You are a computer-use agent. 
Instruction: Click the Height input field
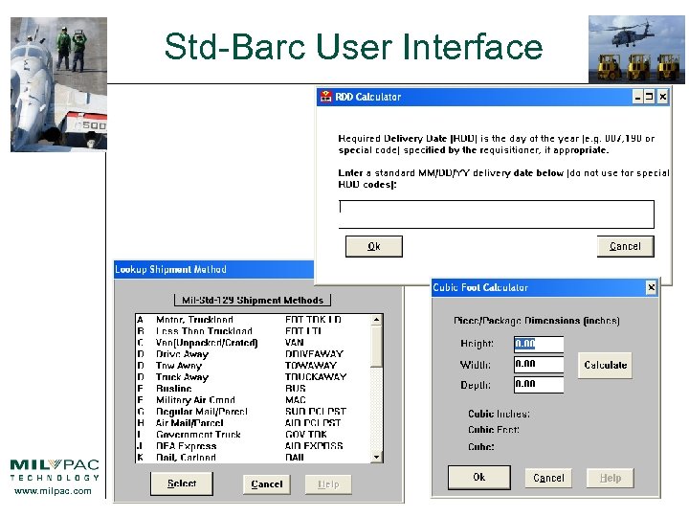pyautogui.click(x=539, y=344)
